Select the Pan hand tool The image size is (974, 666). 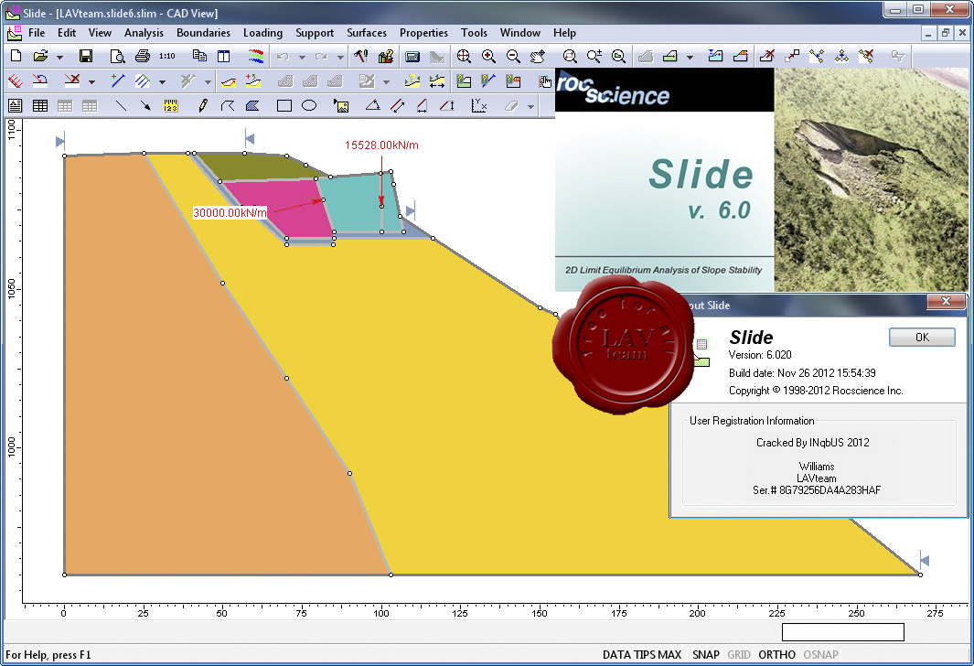pos(538,57)
